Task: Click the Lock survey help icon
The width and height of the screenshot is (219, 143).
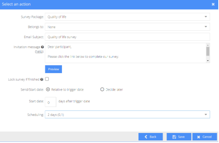Action: tap(42, 79)
